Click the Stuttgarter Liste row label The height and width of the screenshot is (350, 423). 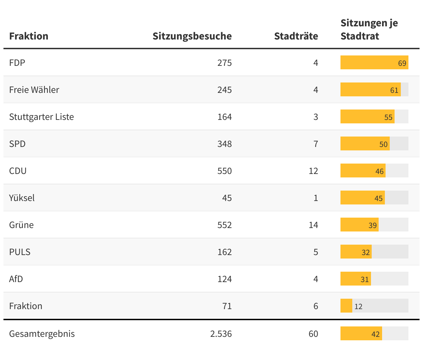click(x=41, y=117)
